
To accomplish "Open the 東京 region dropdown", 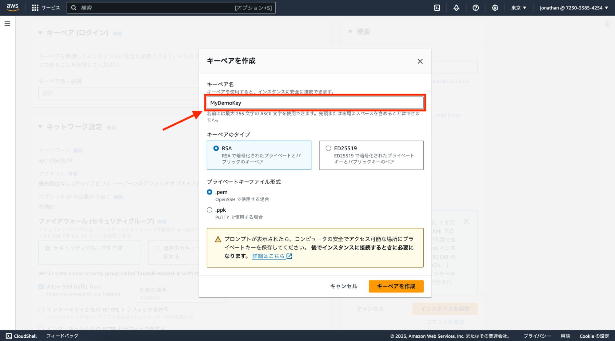I will click(x=519, y=8).
